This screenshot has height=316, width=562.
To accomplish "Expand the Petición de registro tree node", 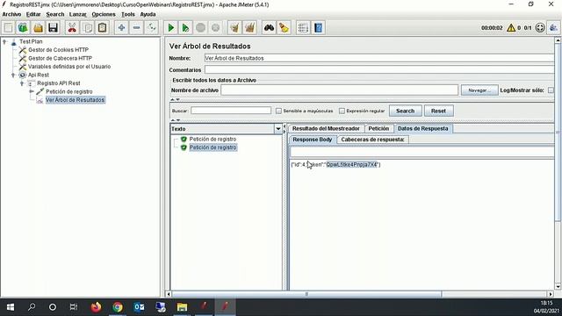I will pyautogui.click(x=32, y=91).
